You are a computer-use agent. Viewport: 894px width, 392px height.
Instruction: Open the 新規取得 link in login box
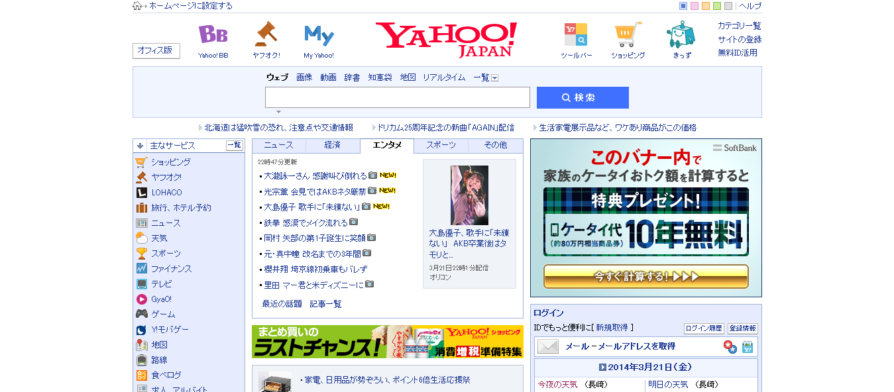point(612,328)
